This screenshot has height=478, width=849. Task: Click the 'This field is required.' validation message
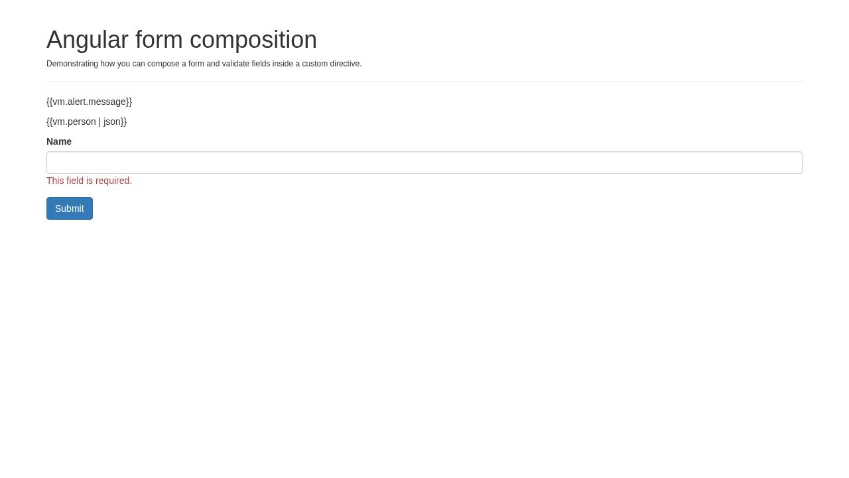(x=89, y=181)
